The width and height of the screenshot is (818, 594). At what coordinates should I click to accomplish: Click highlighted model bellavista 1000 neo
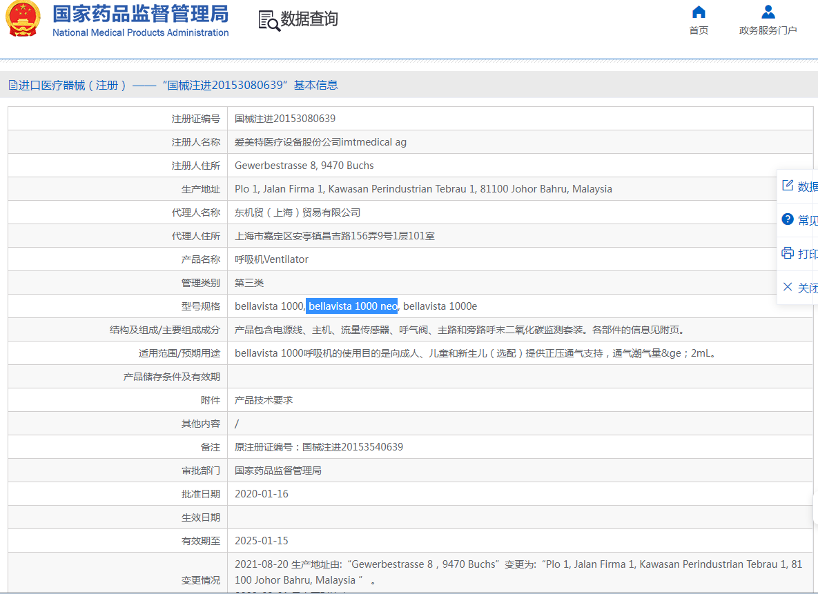coord(351,306)
